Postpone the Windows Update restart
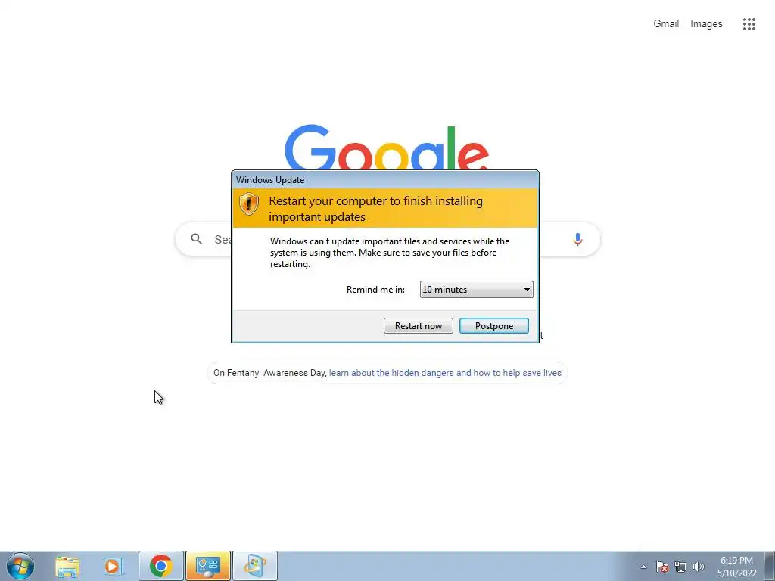The width and height of the screenshot is (775, 581). pos(493,325)
